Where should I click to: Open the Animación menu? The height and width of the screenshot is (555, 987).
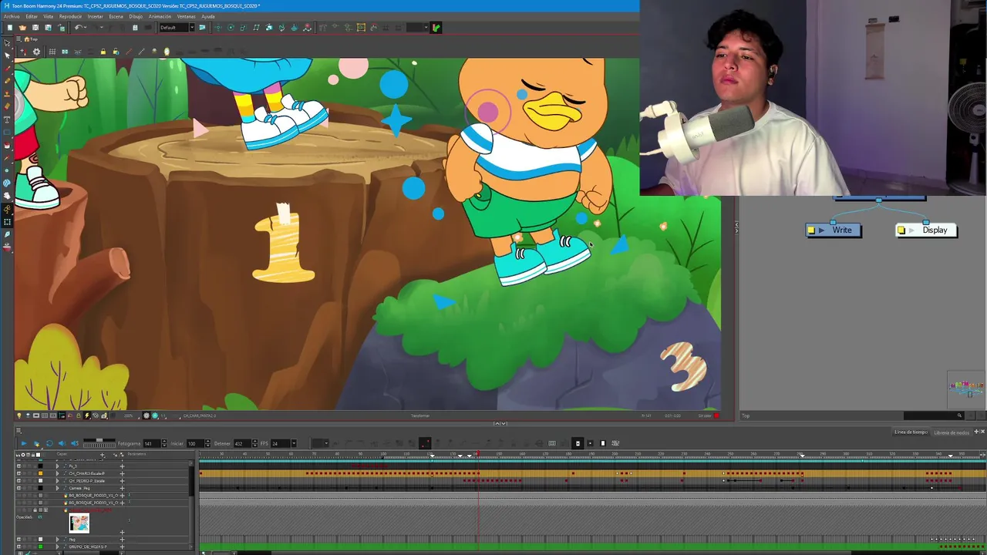tap(160, 16)
